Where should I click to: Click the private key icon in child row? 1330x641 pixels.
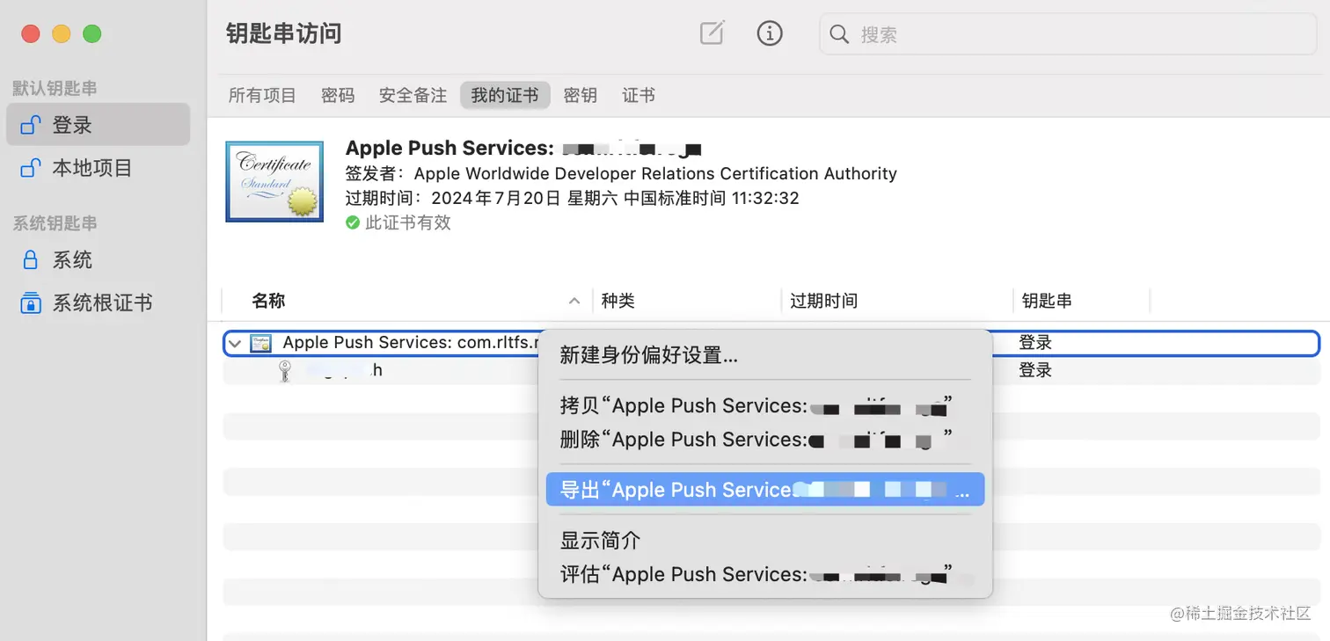pyautogui.click(x=285, y=371)
